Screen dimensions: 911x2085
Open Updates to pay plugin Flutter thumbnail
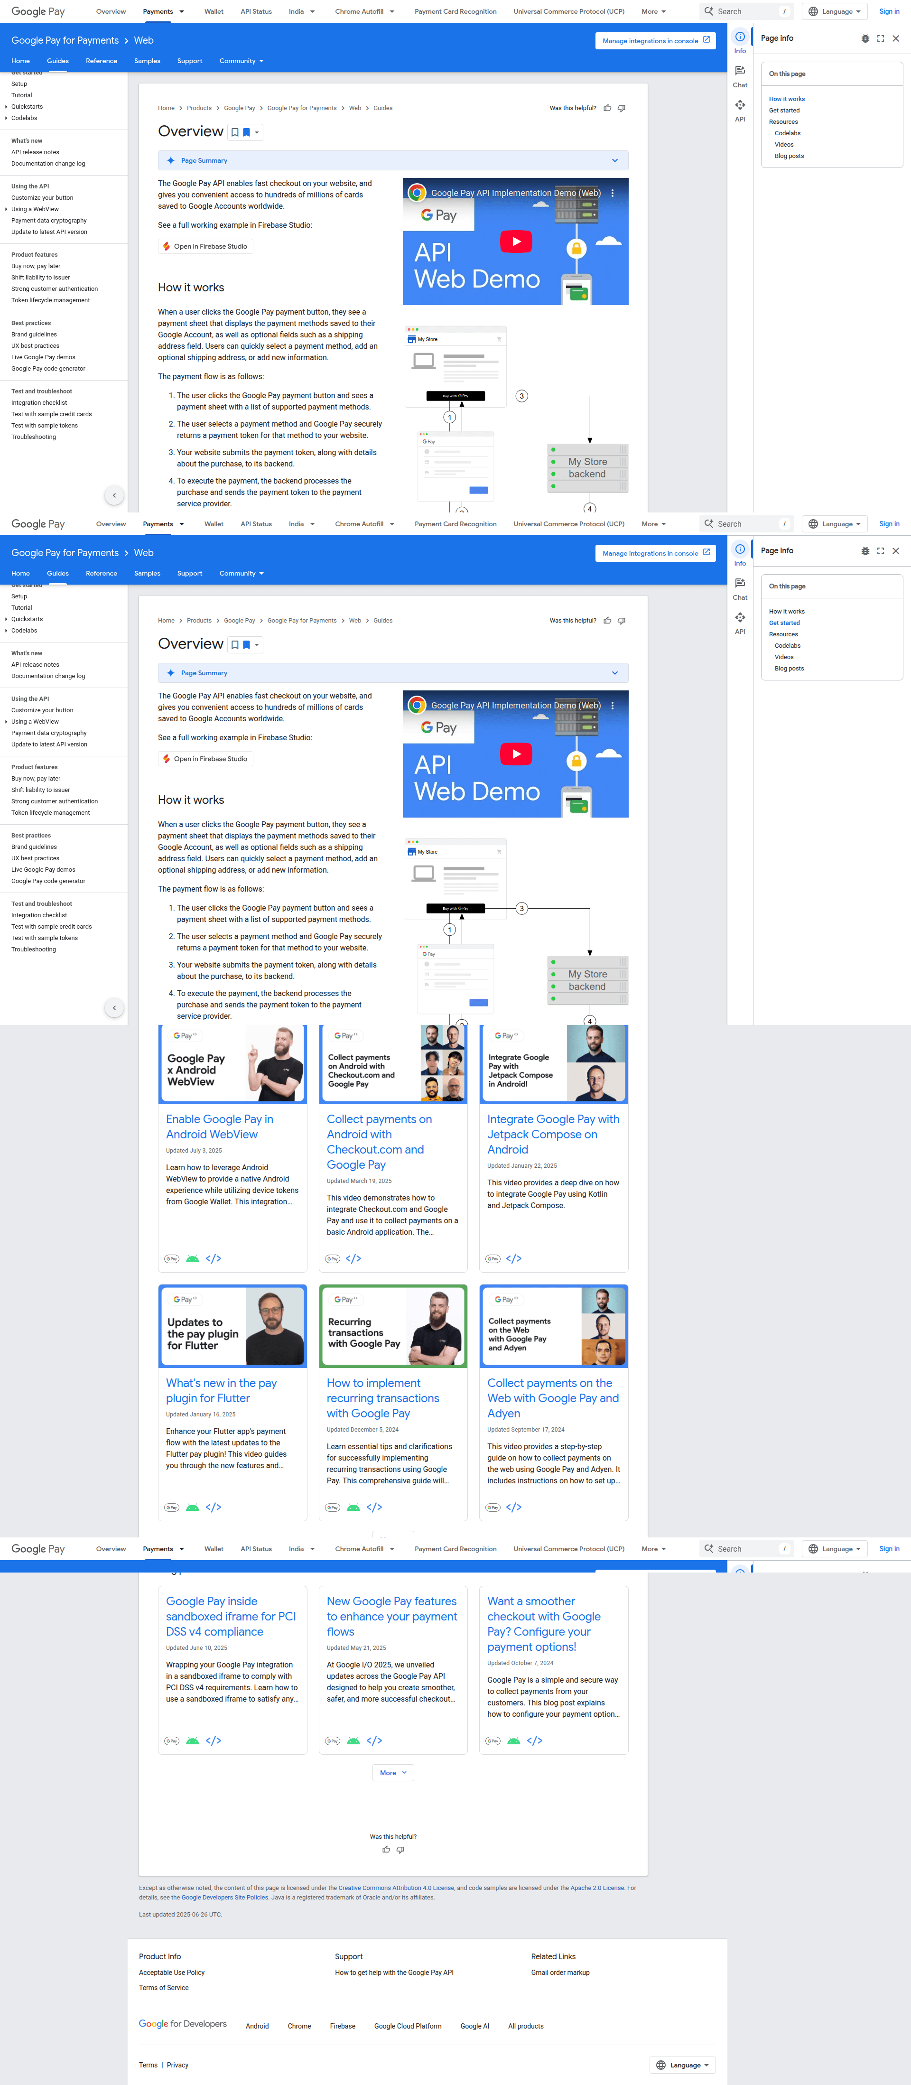(233, 1326)
